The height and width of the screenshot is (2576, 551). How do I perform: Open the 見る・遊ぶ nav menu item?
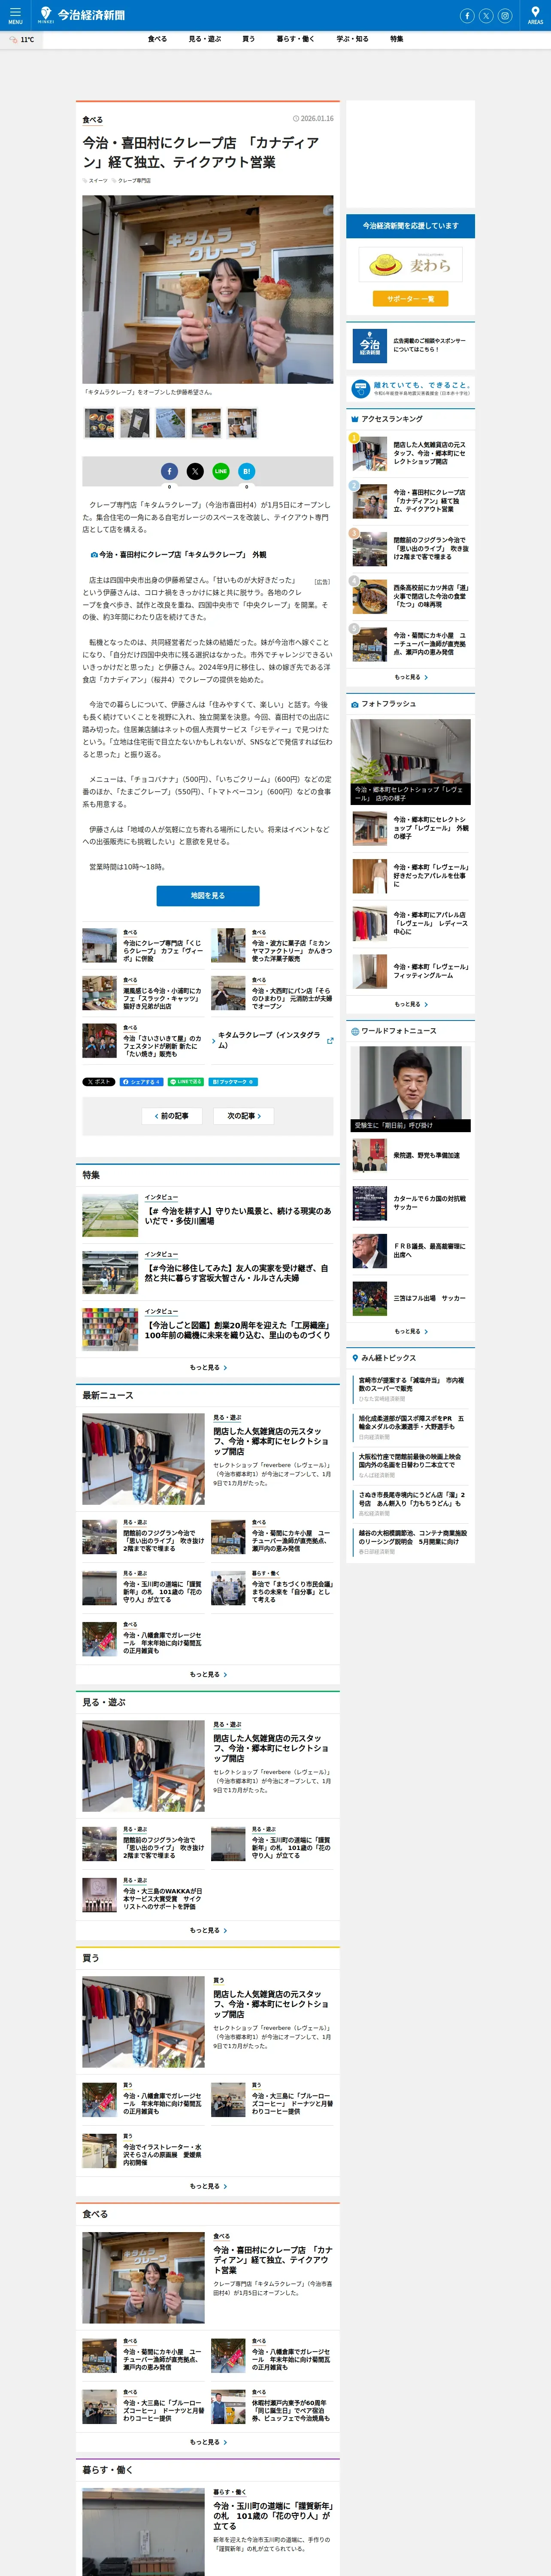pos(205,39)
